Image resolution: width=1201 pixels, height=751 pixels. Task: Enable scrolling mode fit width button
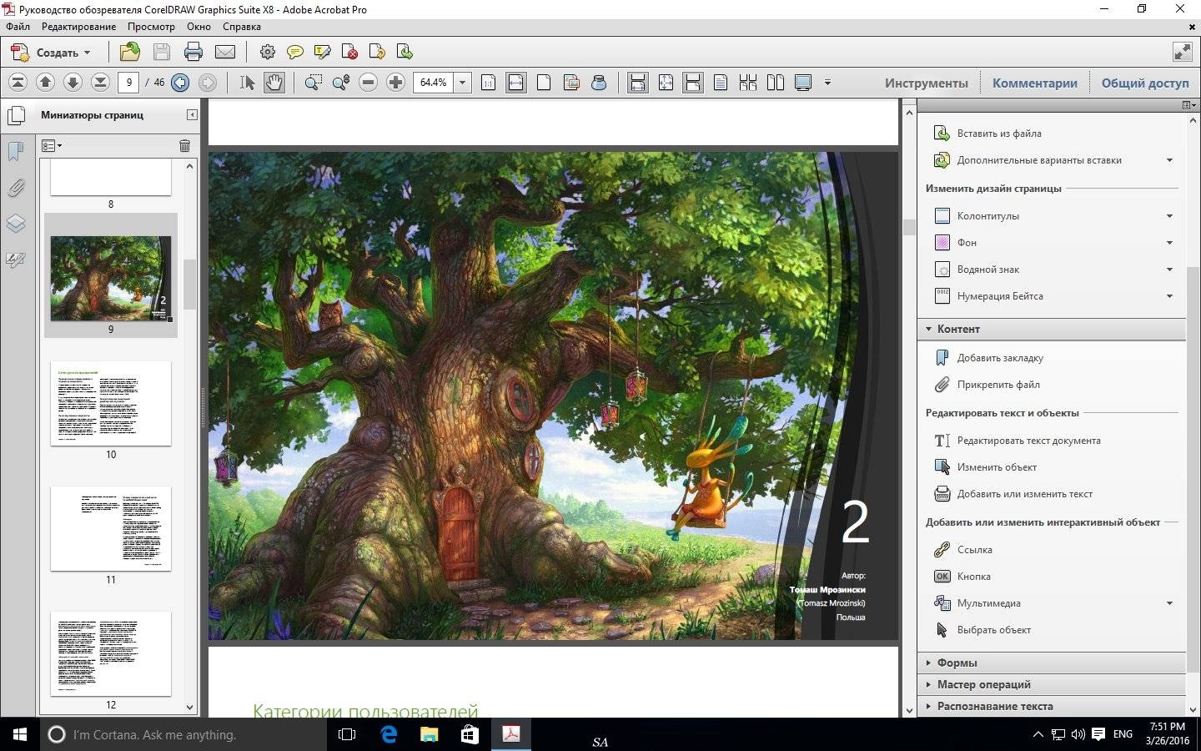pos(638,82)
